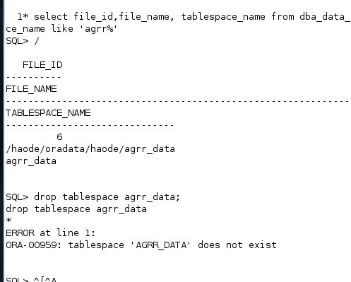Click the ce_name like 'agrr%' line
The height and width of the screenshot is (282, 351).
click(x=61, y=29)
